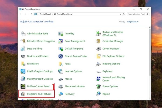Open Recovery link text
The width and height of the screenshot is (162, 108).
point(70,94)
